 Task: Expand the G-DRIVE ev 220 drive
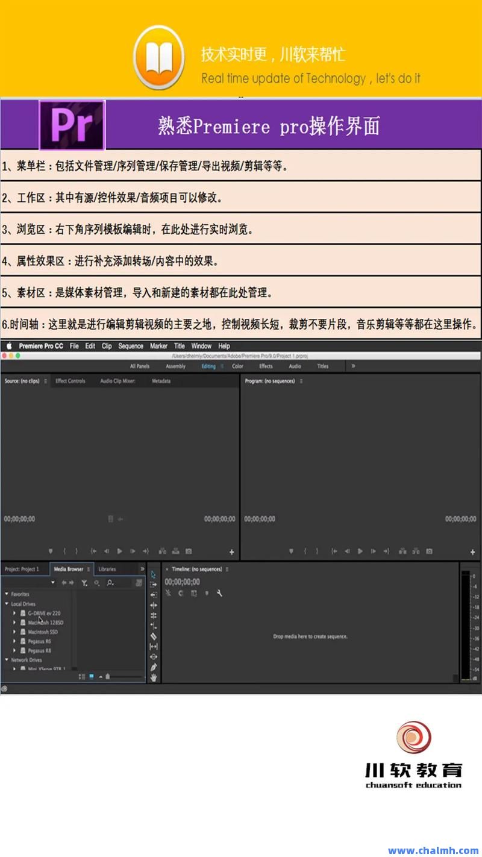tap(14, 613)
